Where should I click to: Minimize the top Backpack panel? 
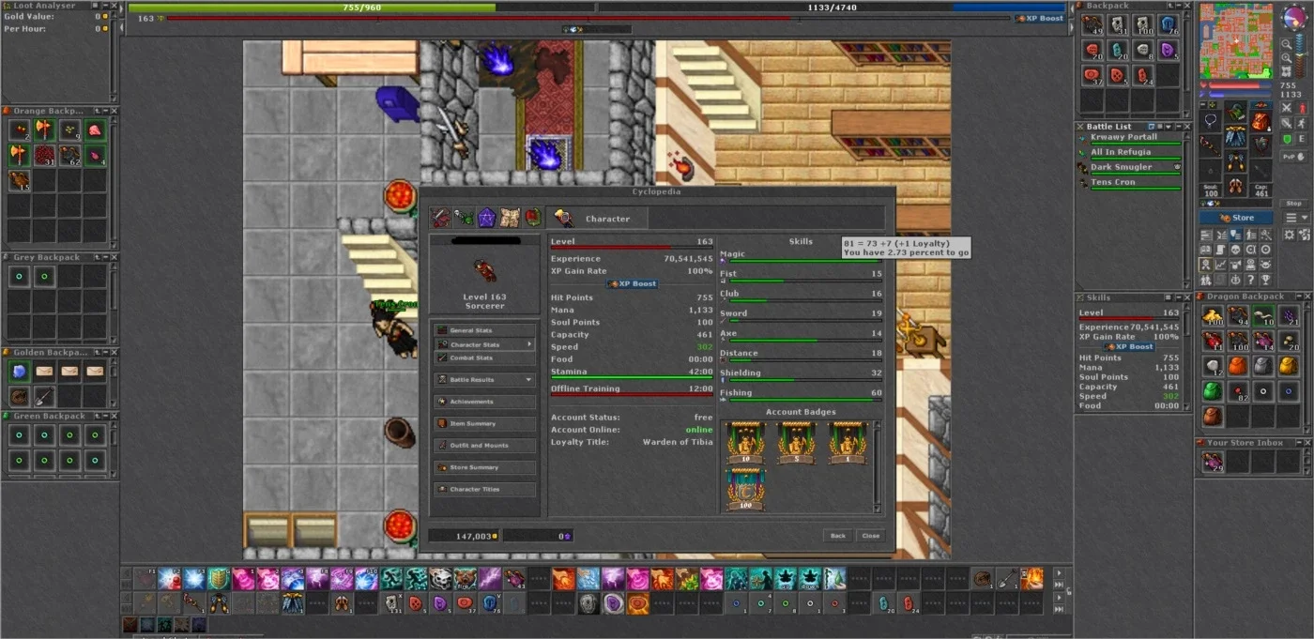click(x=1180, y=6)
